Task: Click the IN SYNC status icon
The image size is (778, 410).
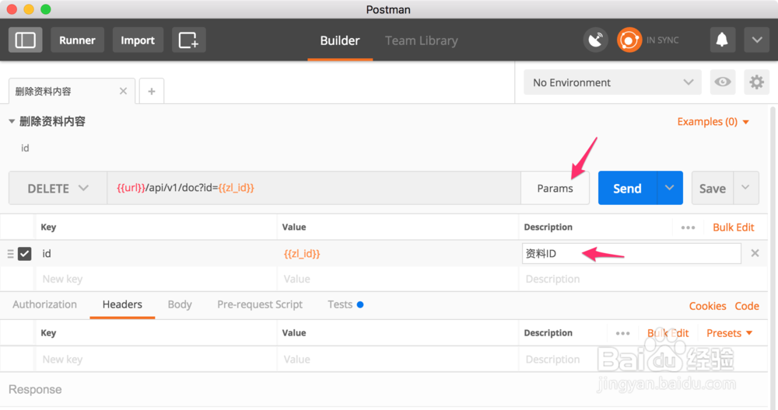Action: [629, 40]
